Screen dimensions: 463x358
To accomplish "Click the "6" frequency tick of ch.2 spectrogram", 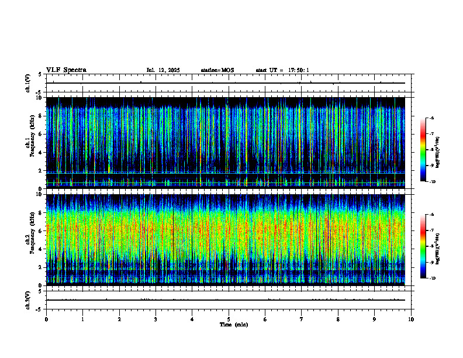I will coord(41,231).
